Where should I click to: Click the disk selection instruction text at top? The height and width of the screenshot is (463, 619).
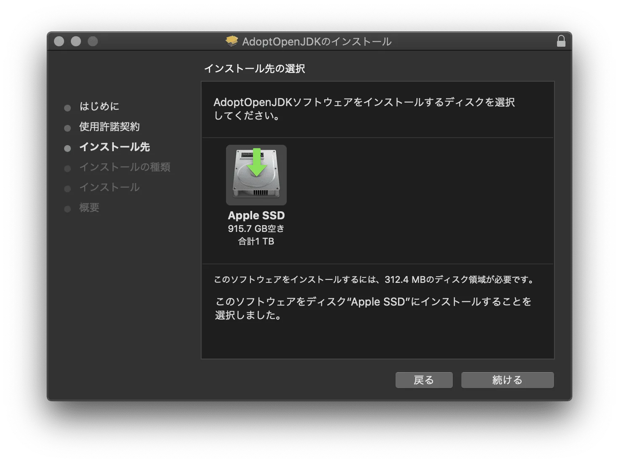pos(364,109)
